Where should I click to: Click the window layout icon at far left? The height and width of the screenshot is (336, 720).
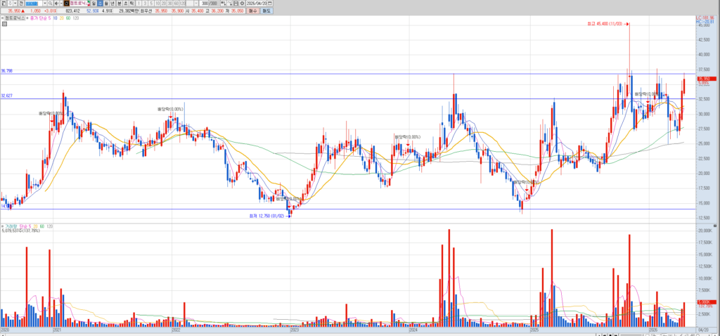click(x=4, y=4)
